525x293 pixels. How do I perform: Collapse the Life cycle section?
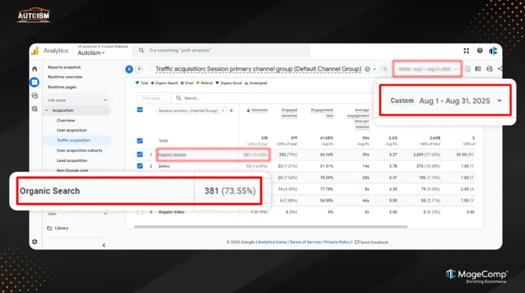(105, 100)
